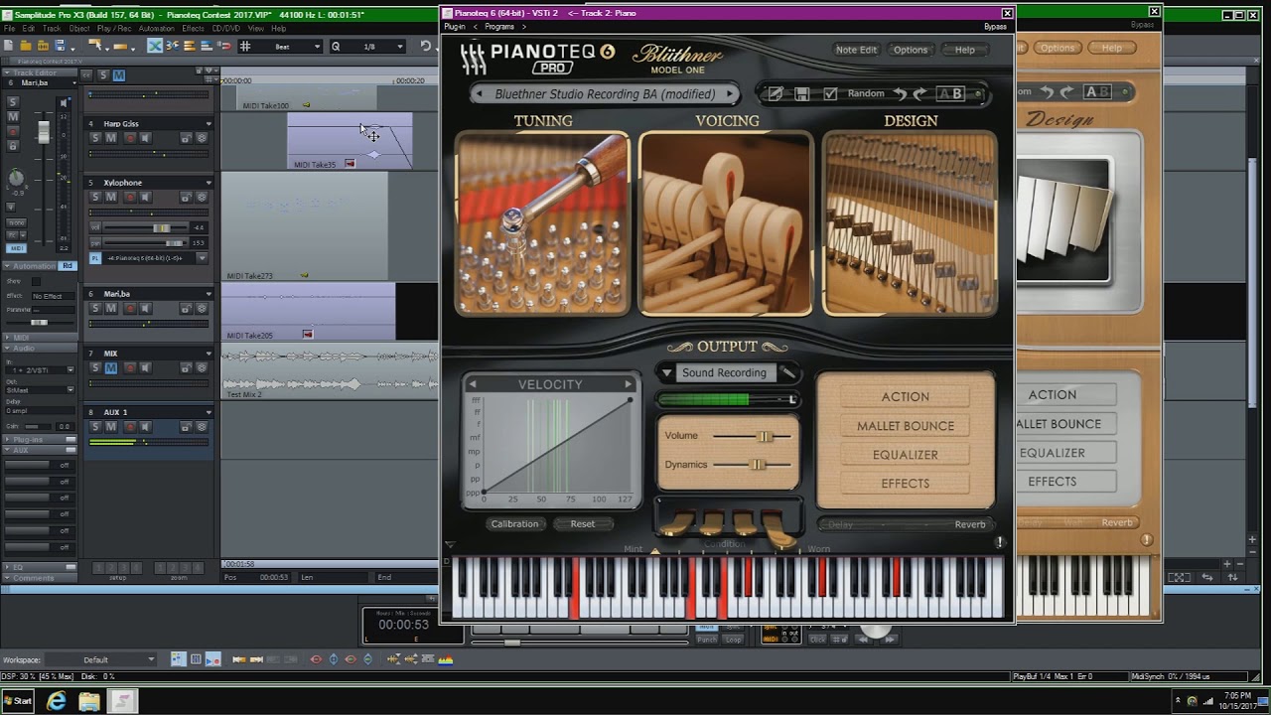Screen dimensions: 1271x715
Task: Select the universal mouse mode tool
Action: pyautogui.click(x=97, y=46)
